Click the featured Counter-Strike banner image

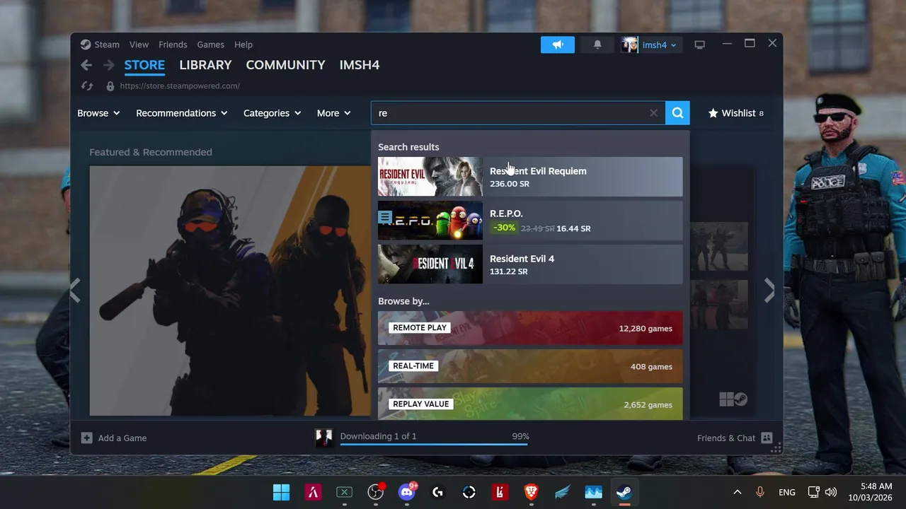click(230, 291)
